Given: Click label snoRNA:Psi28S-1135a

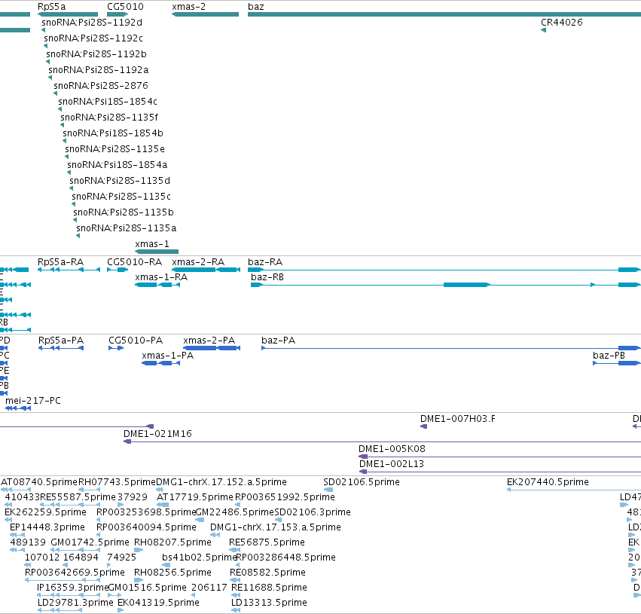Looking at the screenshot, I should click(x=127, y=228).
